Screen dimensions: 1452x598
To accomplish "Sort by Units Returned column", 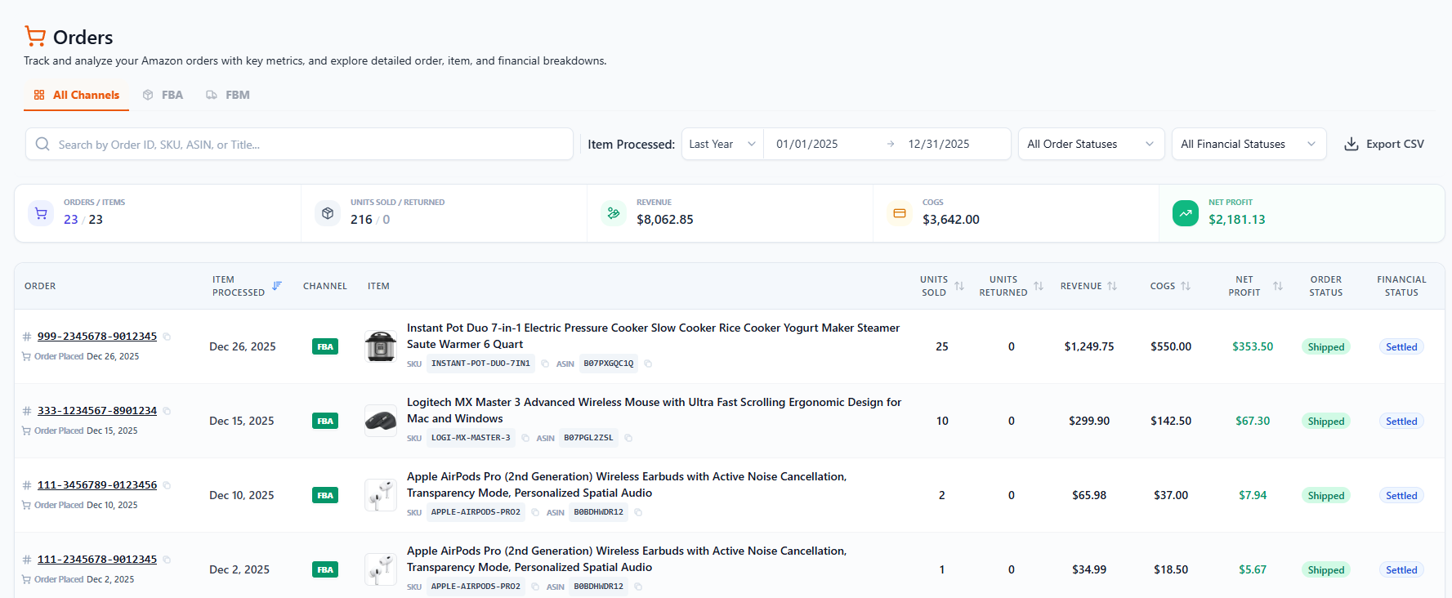I will tap(1039, 286).
